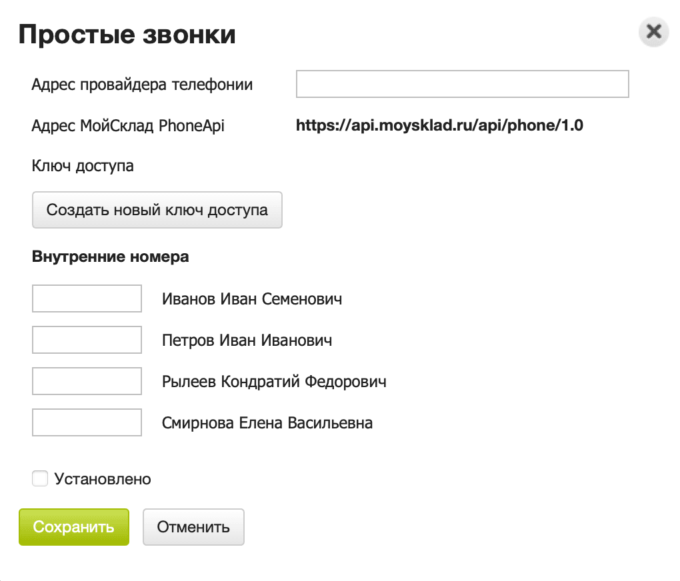680x581 pixels.
Task: Cancel changes via the Отменить button
Action: tap(193, 526)
